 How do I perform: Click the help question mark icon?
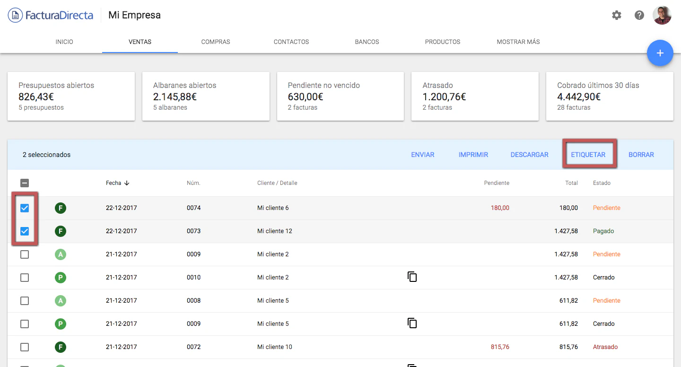click(639, 15)
